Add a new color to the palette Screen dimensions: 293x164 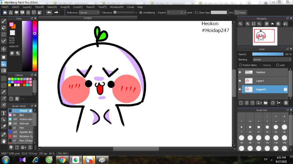tap(11, 99)
